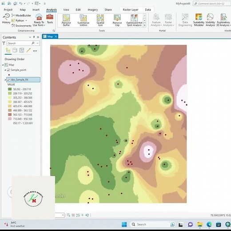Open the map scale dropdown in status bar

coord(63,215)
